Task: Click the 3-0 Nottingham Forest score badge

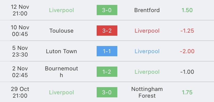Action: click(107, 92)
